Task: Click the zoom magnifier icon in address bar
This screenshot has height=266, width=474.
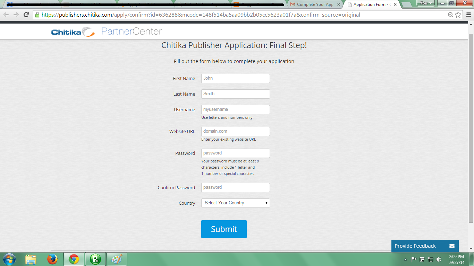Action: pyautogui.click(x=450, y=15)
